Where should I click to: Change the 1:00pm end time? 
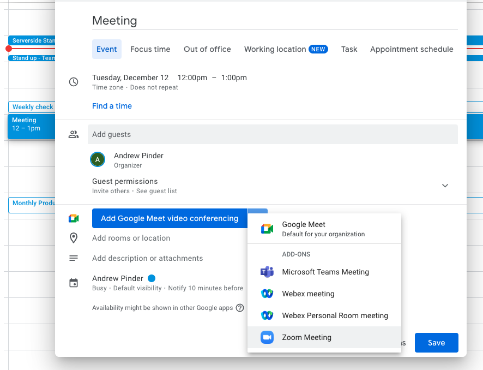point(234,77)
